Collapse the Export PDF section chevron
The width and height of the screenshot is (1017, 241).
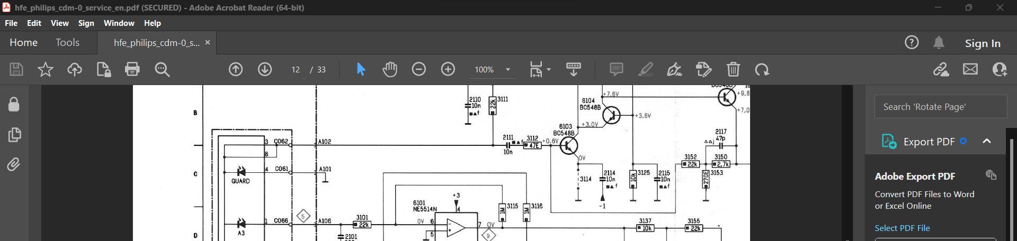[x=987, y=141]
